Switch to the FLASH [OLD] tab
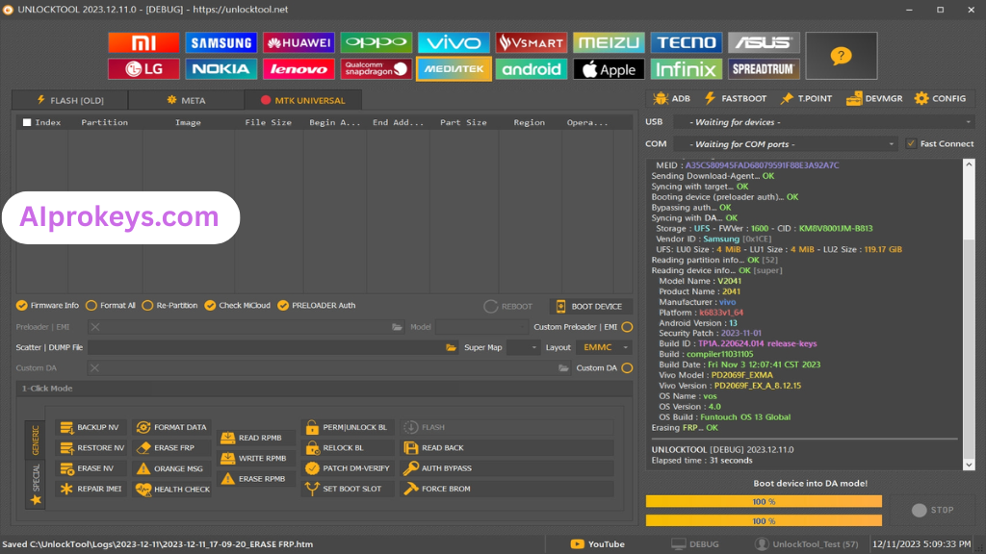This screenshot has height=554, width=986. (68, 99)
